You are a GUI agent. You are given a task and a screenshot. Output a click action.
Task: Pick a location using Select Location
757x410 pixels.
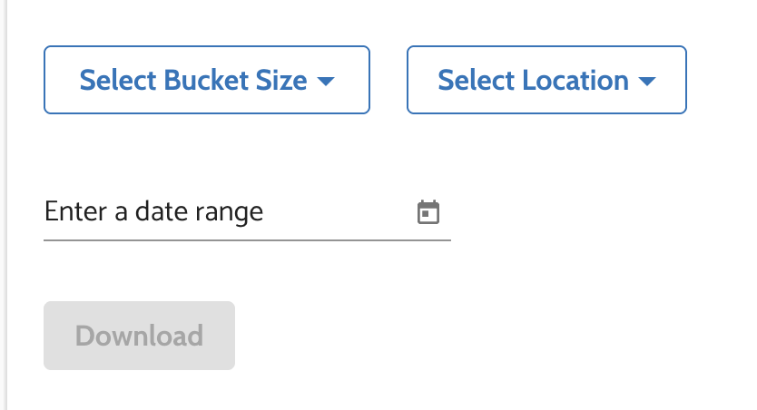point(546,80)
